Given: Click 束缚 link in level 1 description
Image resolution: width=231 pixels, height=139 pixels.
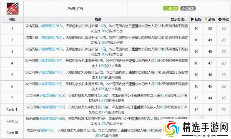Looking at the screenshot, I should coord(135,26).
